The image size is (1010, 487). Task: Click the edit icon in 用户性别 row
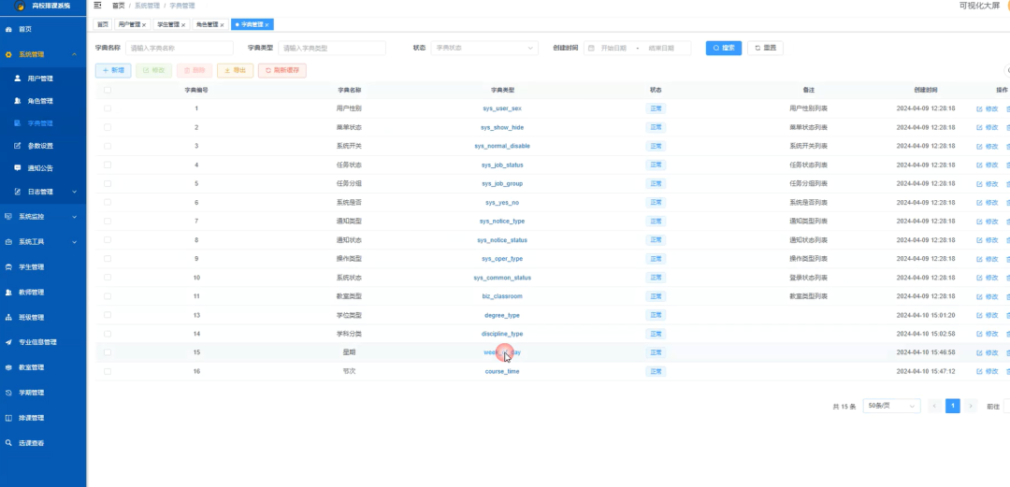(x=980, y=108)
